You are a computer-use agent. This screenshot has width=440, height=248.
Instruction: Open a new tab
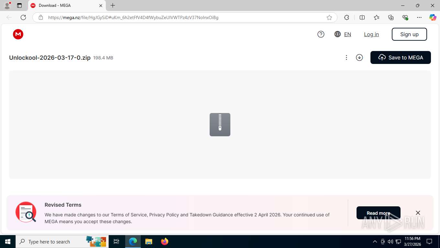(113, 5)
